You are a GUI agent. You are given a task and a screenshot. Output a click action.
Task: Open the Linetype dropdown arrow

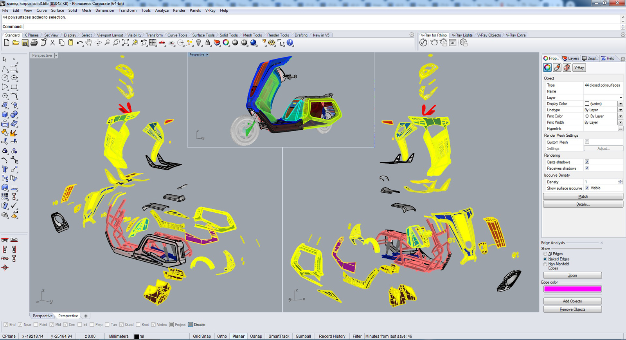tap(621, 110)
